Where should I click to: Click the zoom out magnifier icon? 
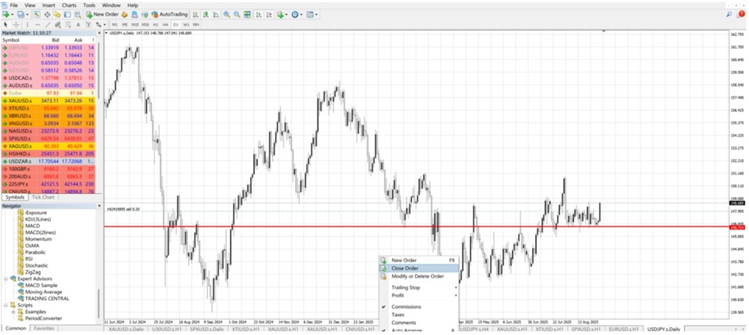click(x=236, y=14)
